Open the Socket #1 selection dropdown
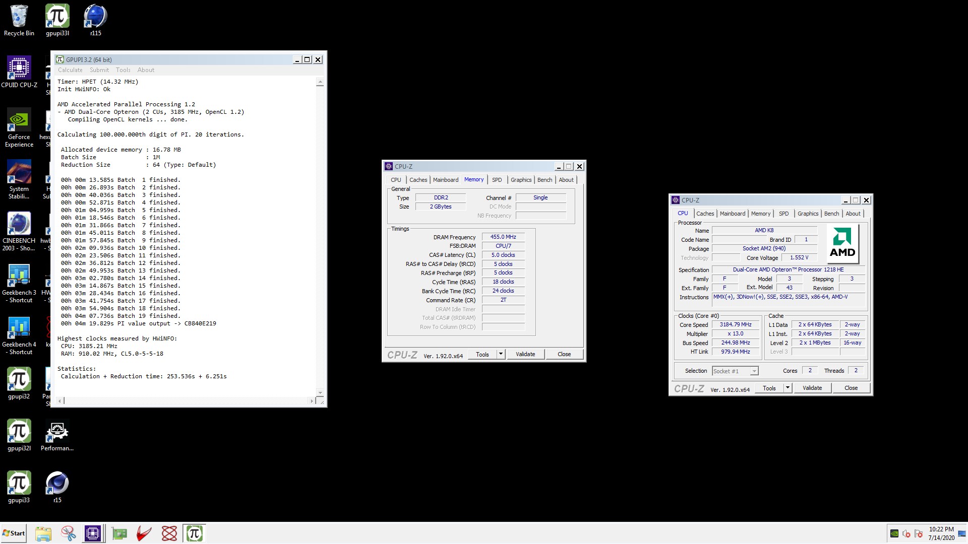Screen dimensions: 968x544 click(735, 371)
